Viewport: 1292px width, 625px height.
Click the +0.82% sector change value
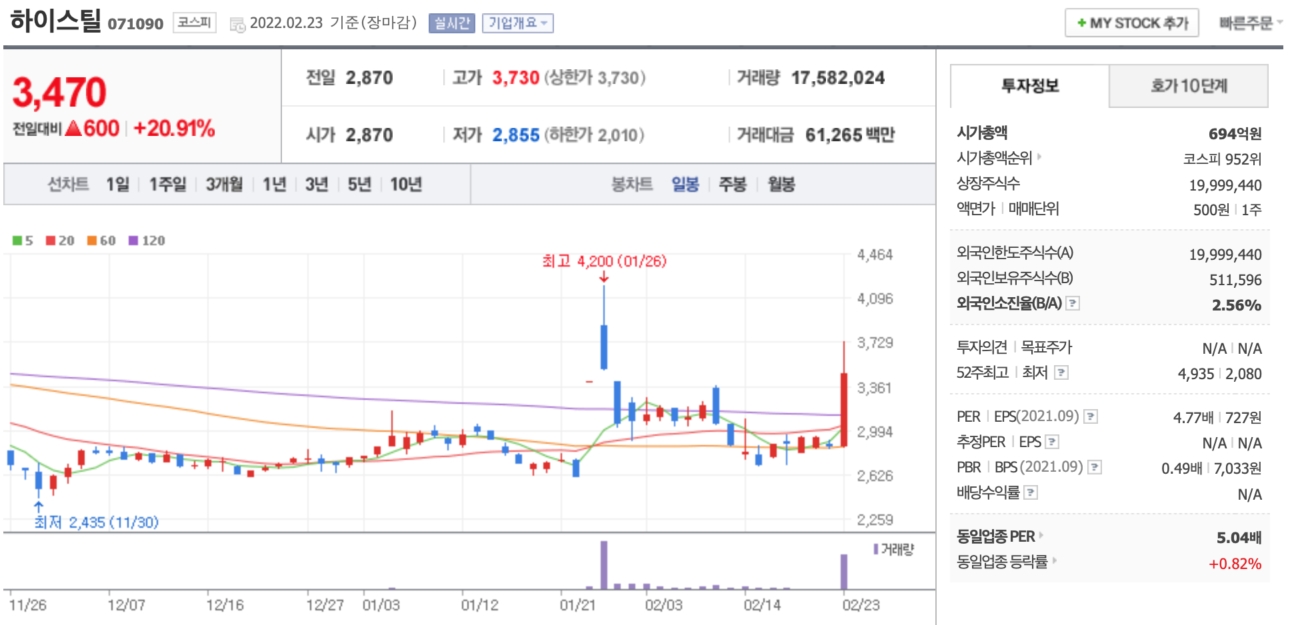[x=1235, y=564]
